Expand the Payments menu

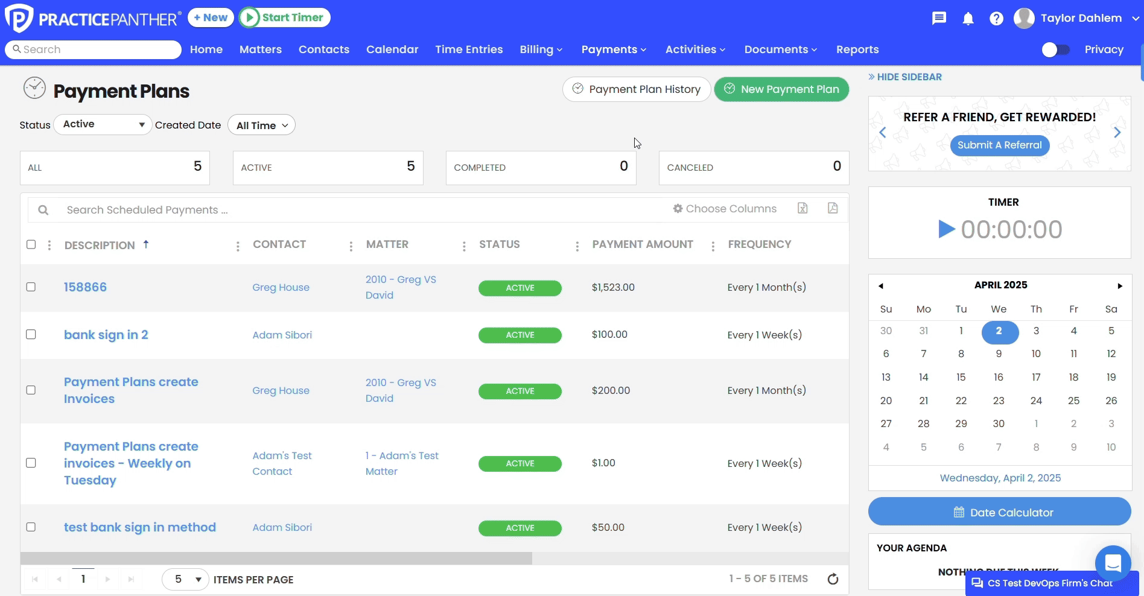coord(614,49)
